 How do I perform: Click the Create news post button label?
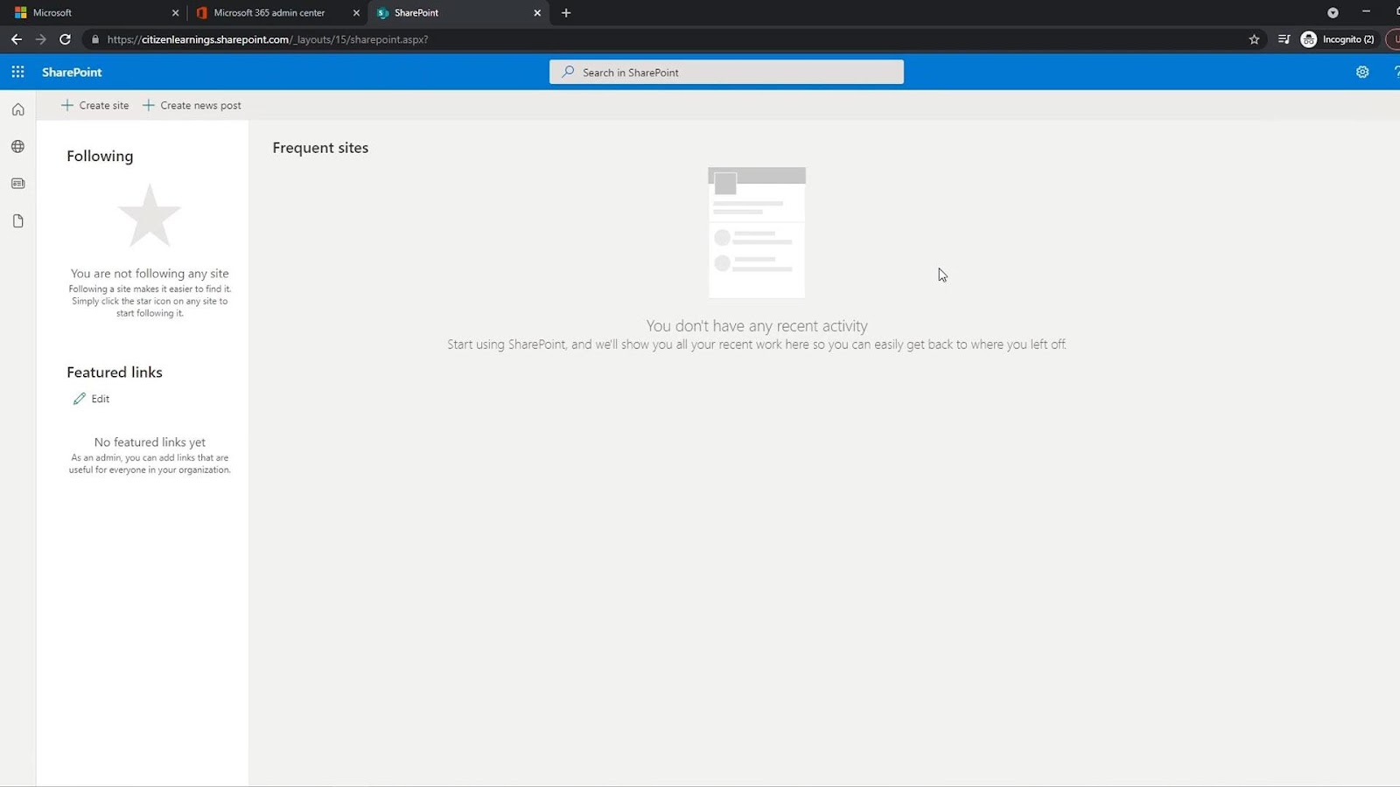coord(200,105)
